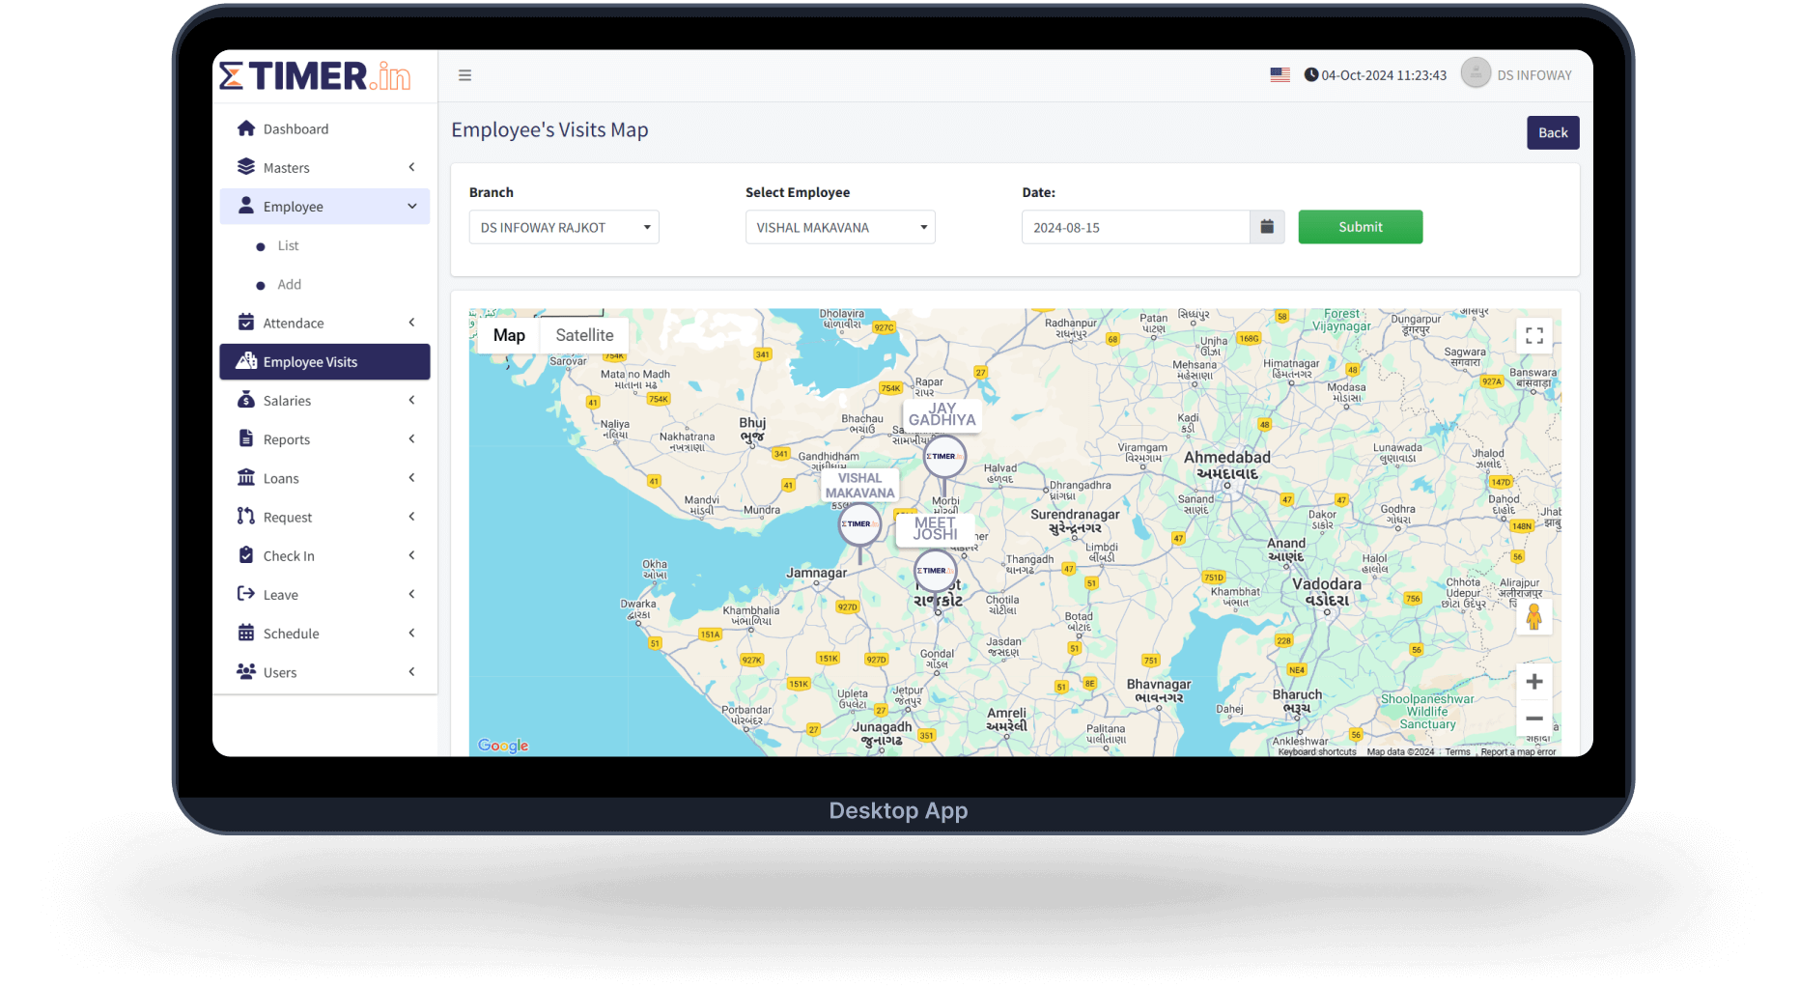The width and height of the screenshot is (1800, 987).
Task: Open the employee List submenu item
Action: 288,246
